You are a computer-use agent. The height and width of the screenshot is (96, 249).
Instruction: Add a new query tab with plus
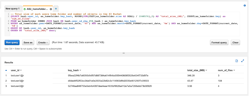coord(56,9)
